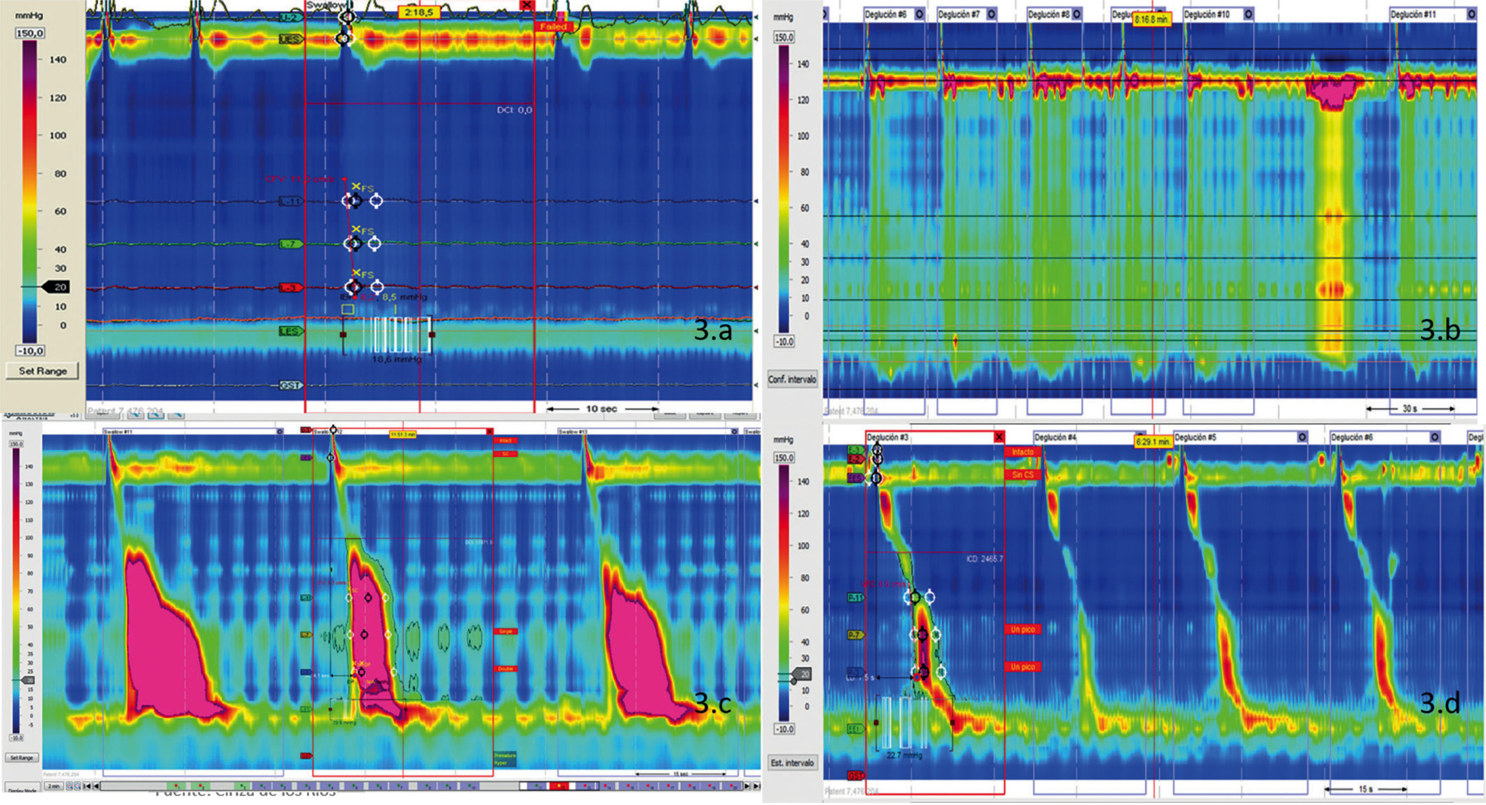Image resolution: width=1486 pixels, height=805 pixels.
Task: Close the Deglución #3 selection frame
Action: (998, 437)
